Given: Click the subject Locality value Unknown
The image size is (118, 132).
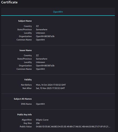Looking at the screenshot, I should coord(40,33).
